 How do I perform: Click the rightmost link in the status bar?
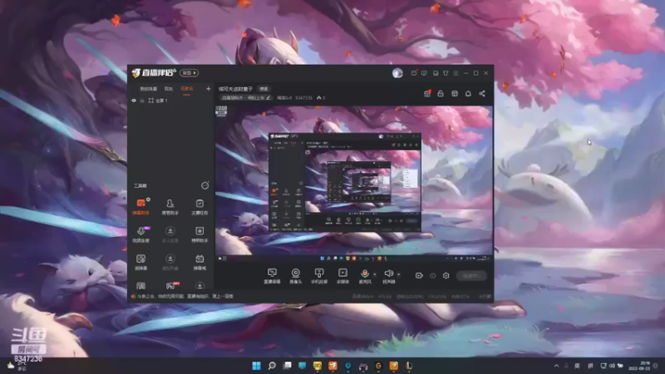pyautogui.click(x=485, y=297)
